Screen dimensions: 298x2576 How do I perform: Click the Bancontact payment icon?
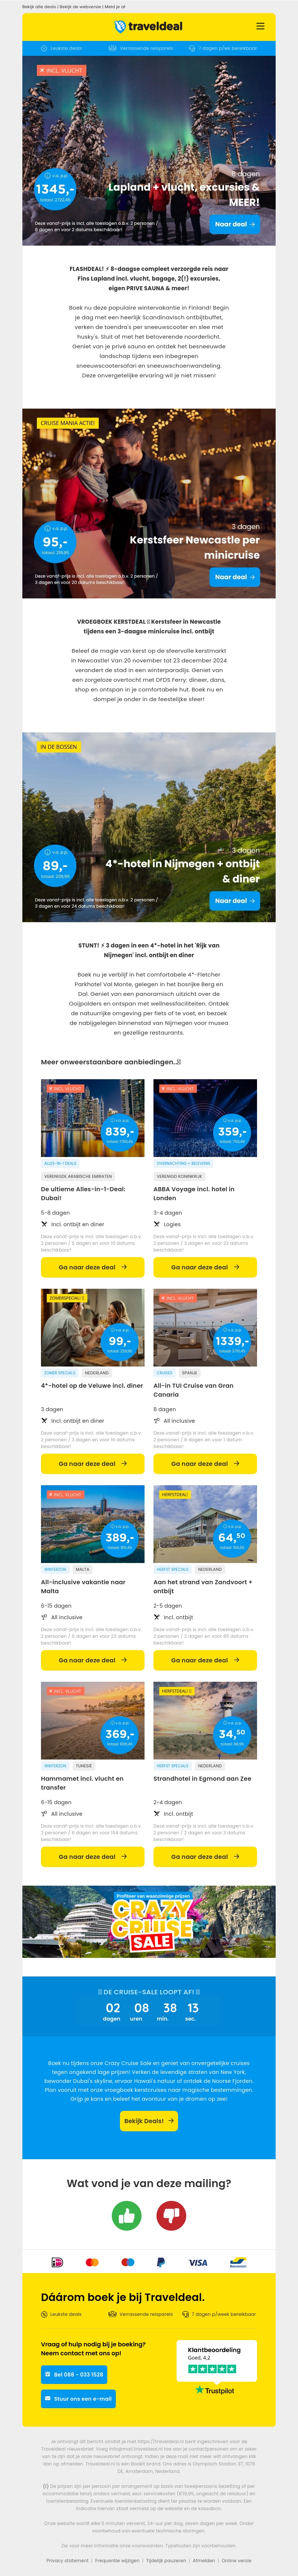238,2262
